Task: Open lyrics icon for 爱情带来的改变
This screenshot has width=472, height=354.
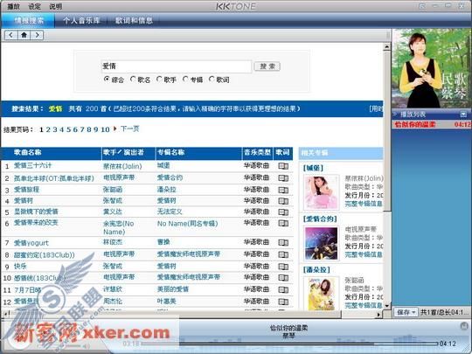Action: coord(283,223)
